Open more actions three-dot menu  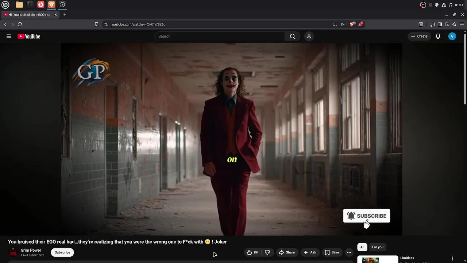coord(349,252)
